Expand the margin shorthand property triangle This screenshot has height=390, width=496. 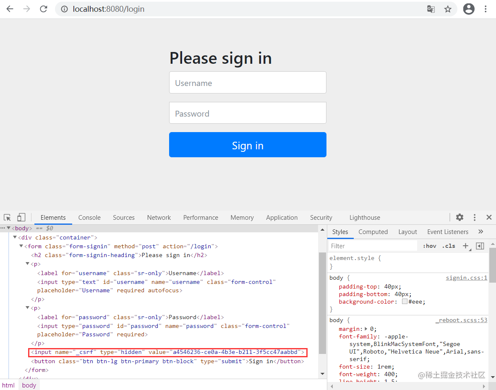tap(366, 329)
